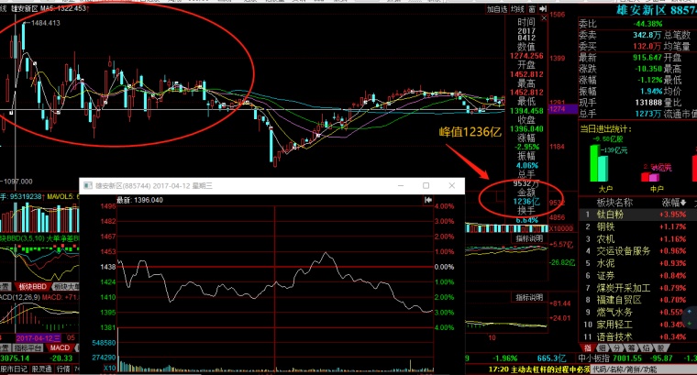The width and height of the screenshot is (697, 375).
Task: Close the data info panel with the X
Action: click(x=544, y=18)
